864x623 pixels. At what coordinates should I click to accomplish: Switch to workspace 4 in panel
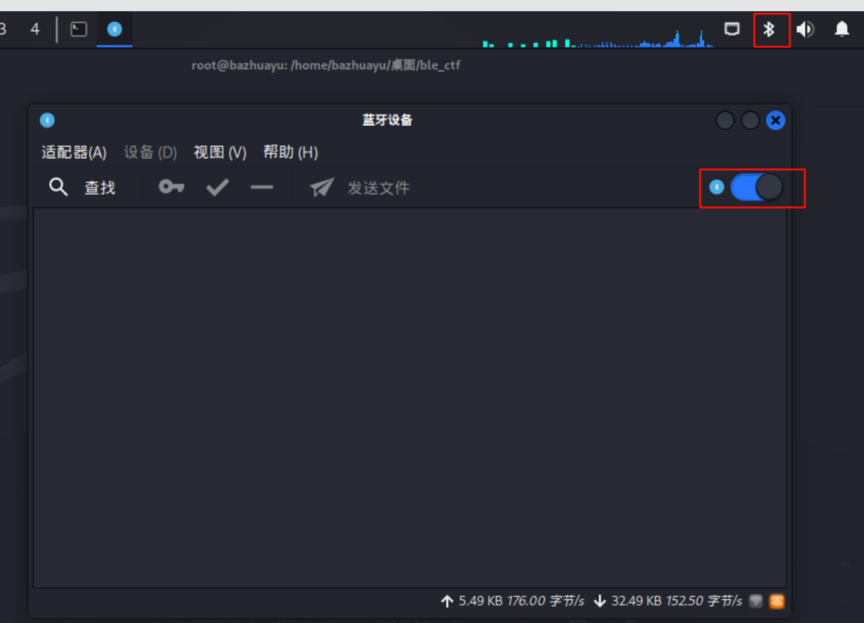tap(35, 30)
